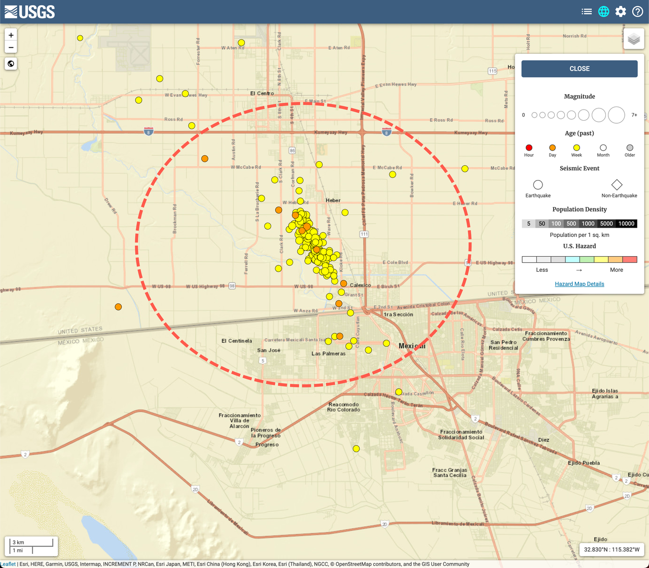Open the Hazard Map Details link

point(579,284)
